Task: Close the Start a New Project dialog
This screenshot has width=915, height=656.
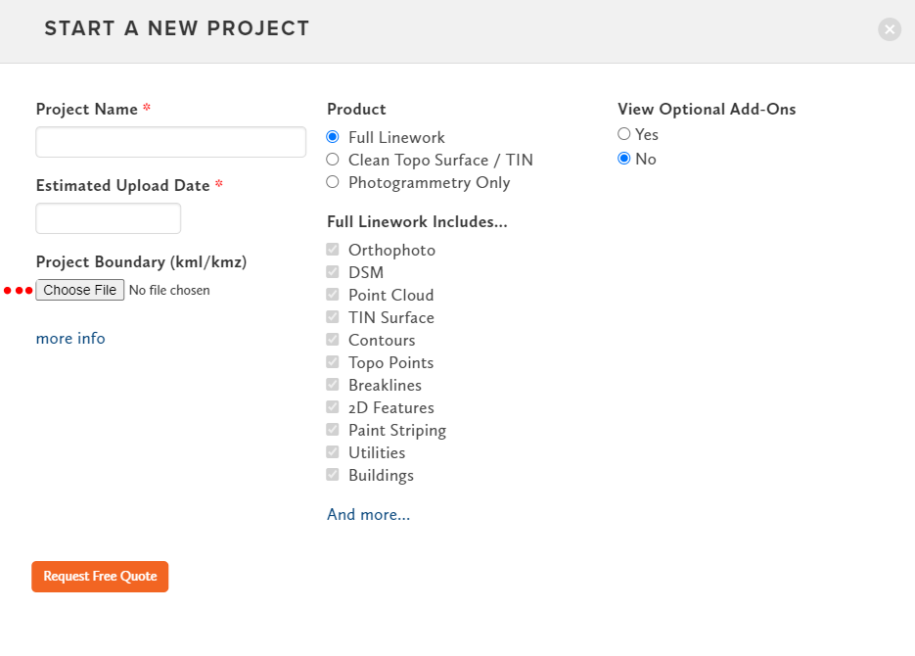Action: pyautogui.click(x=889, y=29)
